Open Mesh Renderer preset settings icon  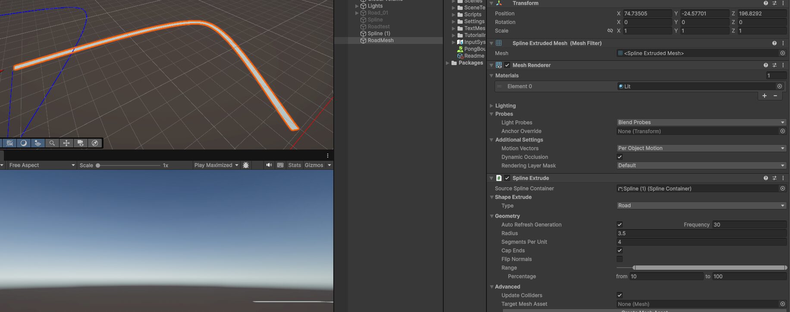774,65
